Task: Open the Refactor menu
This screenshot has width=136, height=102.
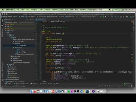Action: [x=54, y=10]
